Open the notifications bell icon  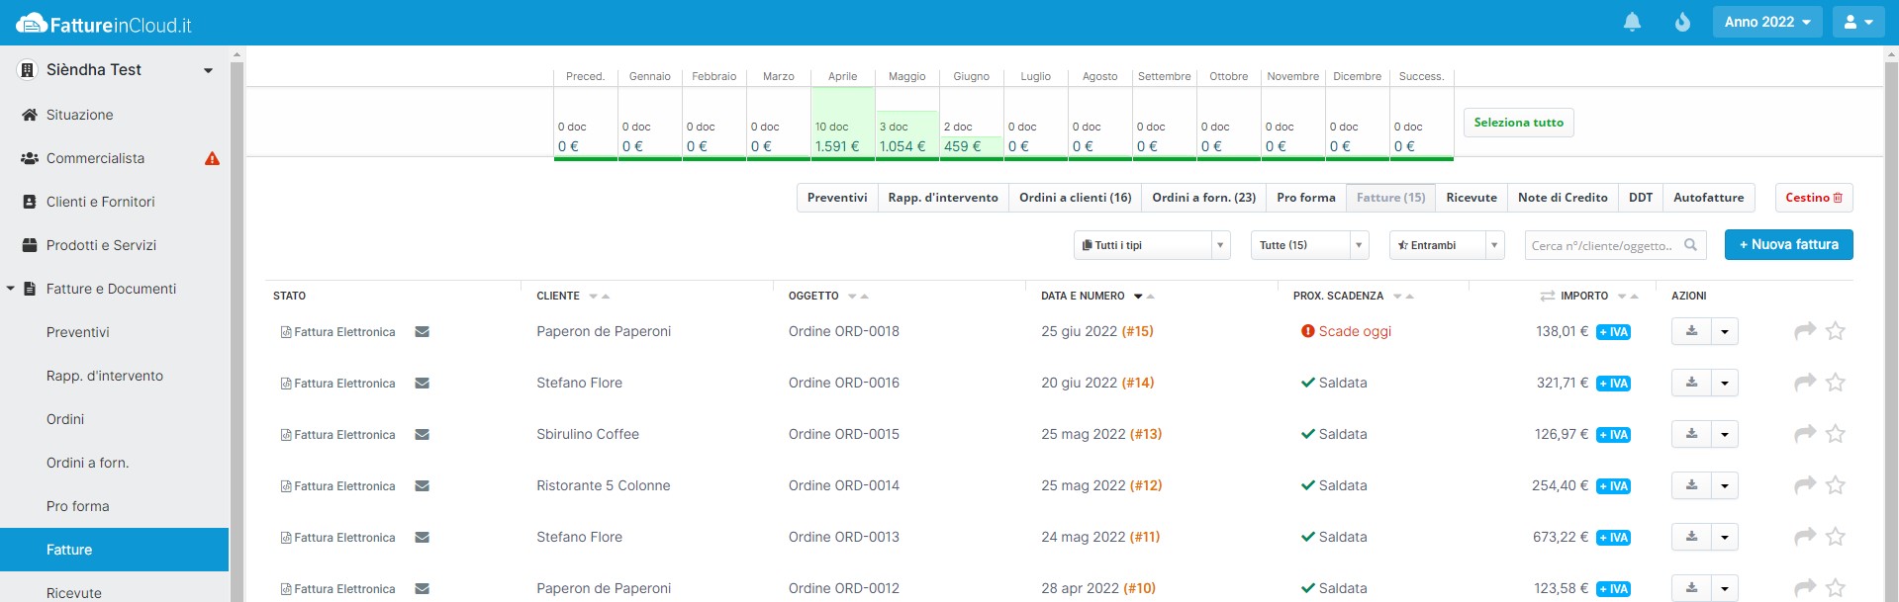coord(1632,22)
